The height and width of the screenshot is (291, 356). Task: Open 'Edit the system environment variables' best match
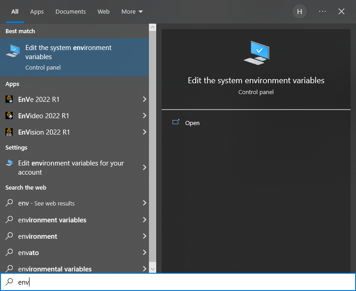pos(74,57)
